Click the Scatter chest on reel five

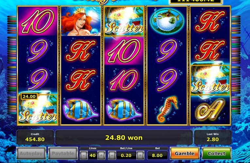[210, 80]
